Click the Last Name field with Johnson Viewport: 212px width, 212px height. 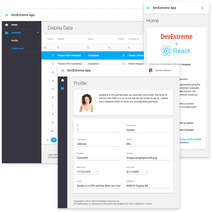(x=98, y=144)
